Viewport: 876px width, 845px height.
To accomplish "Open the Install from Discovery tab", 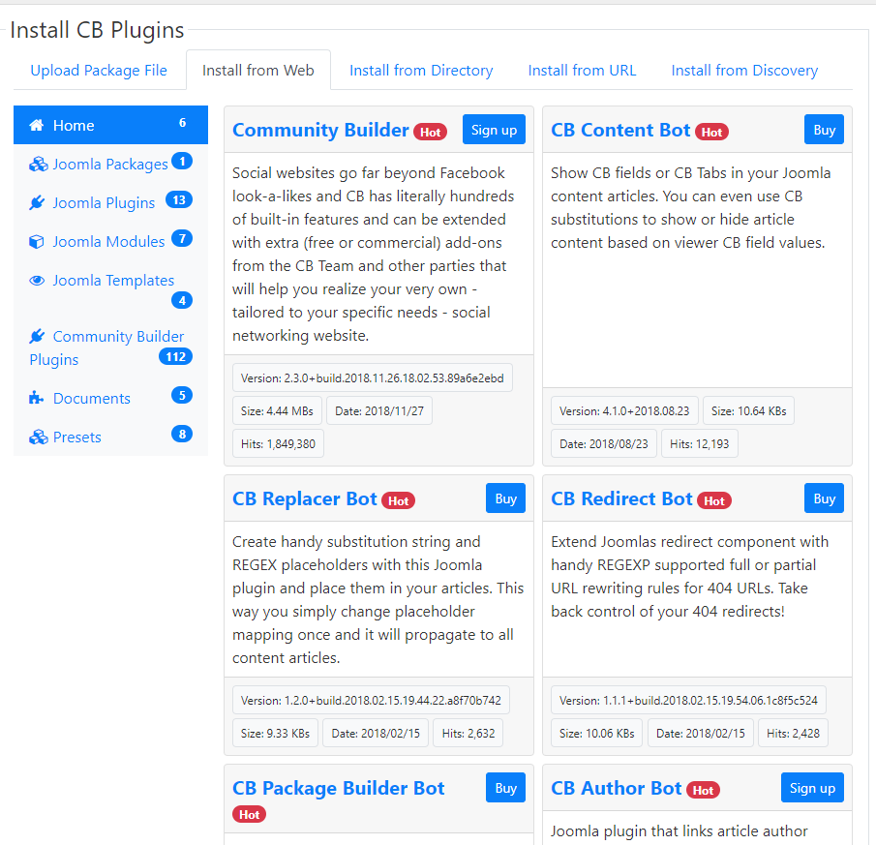I will click(744, 71).
